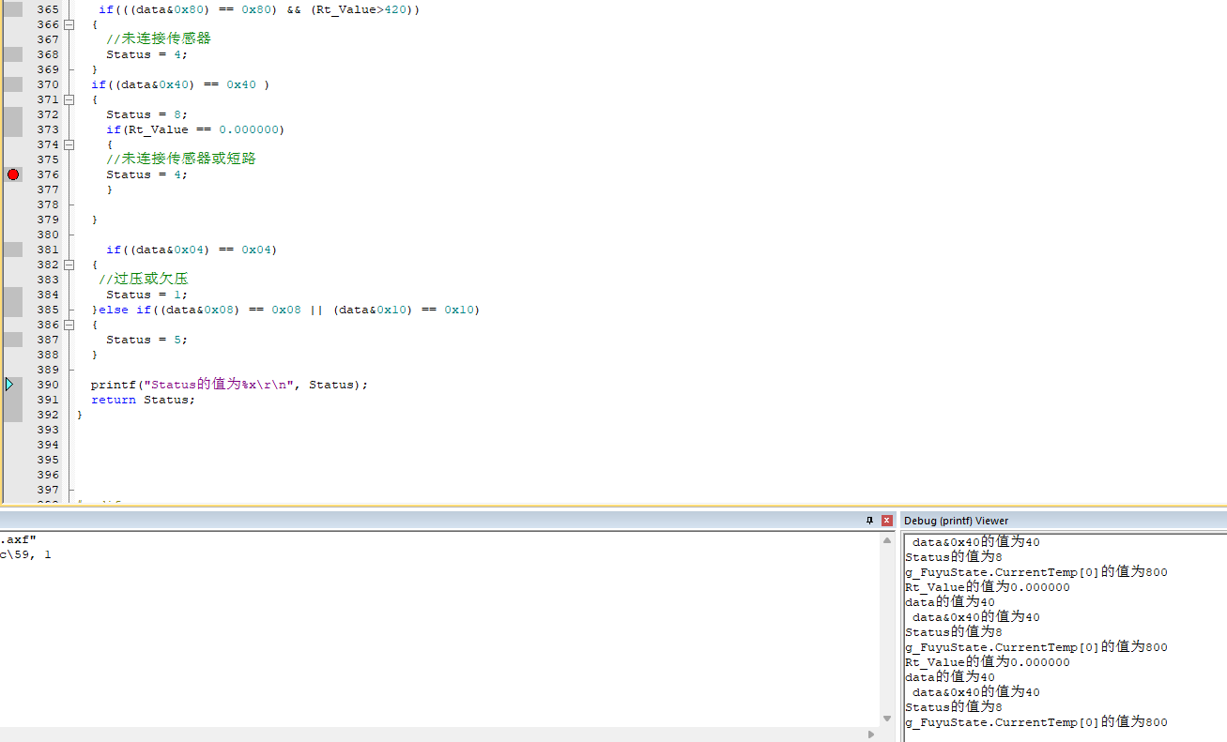Toggle a breakpoint in the gutter of line 365
The image size is (1227, 742).
(13, 9)
